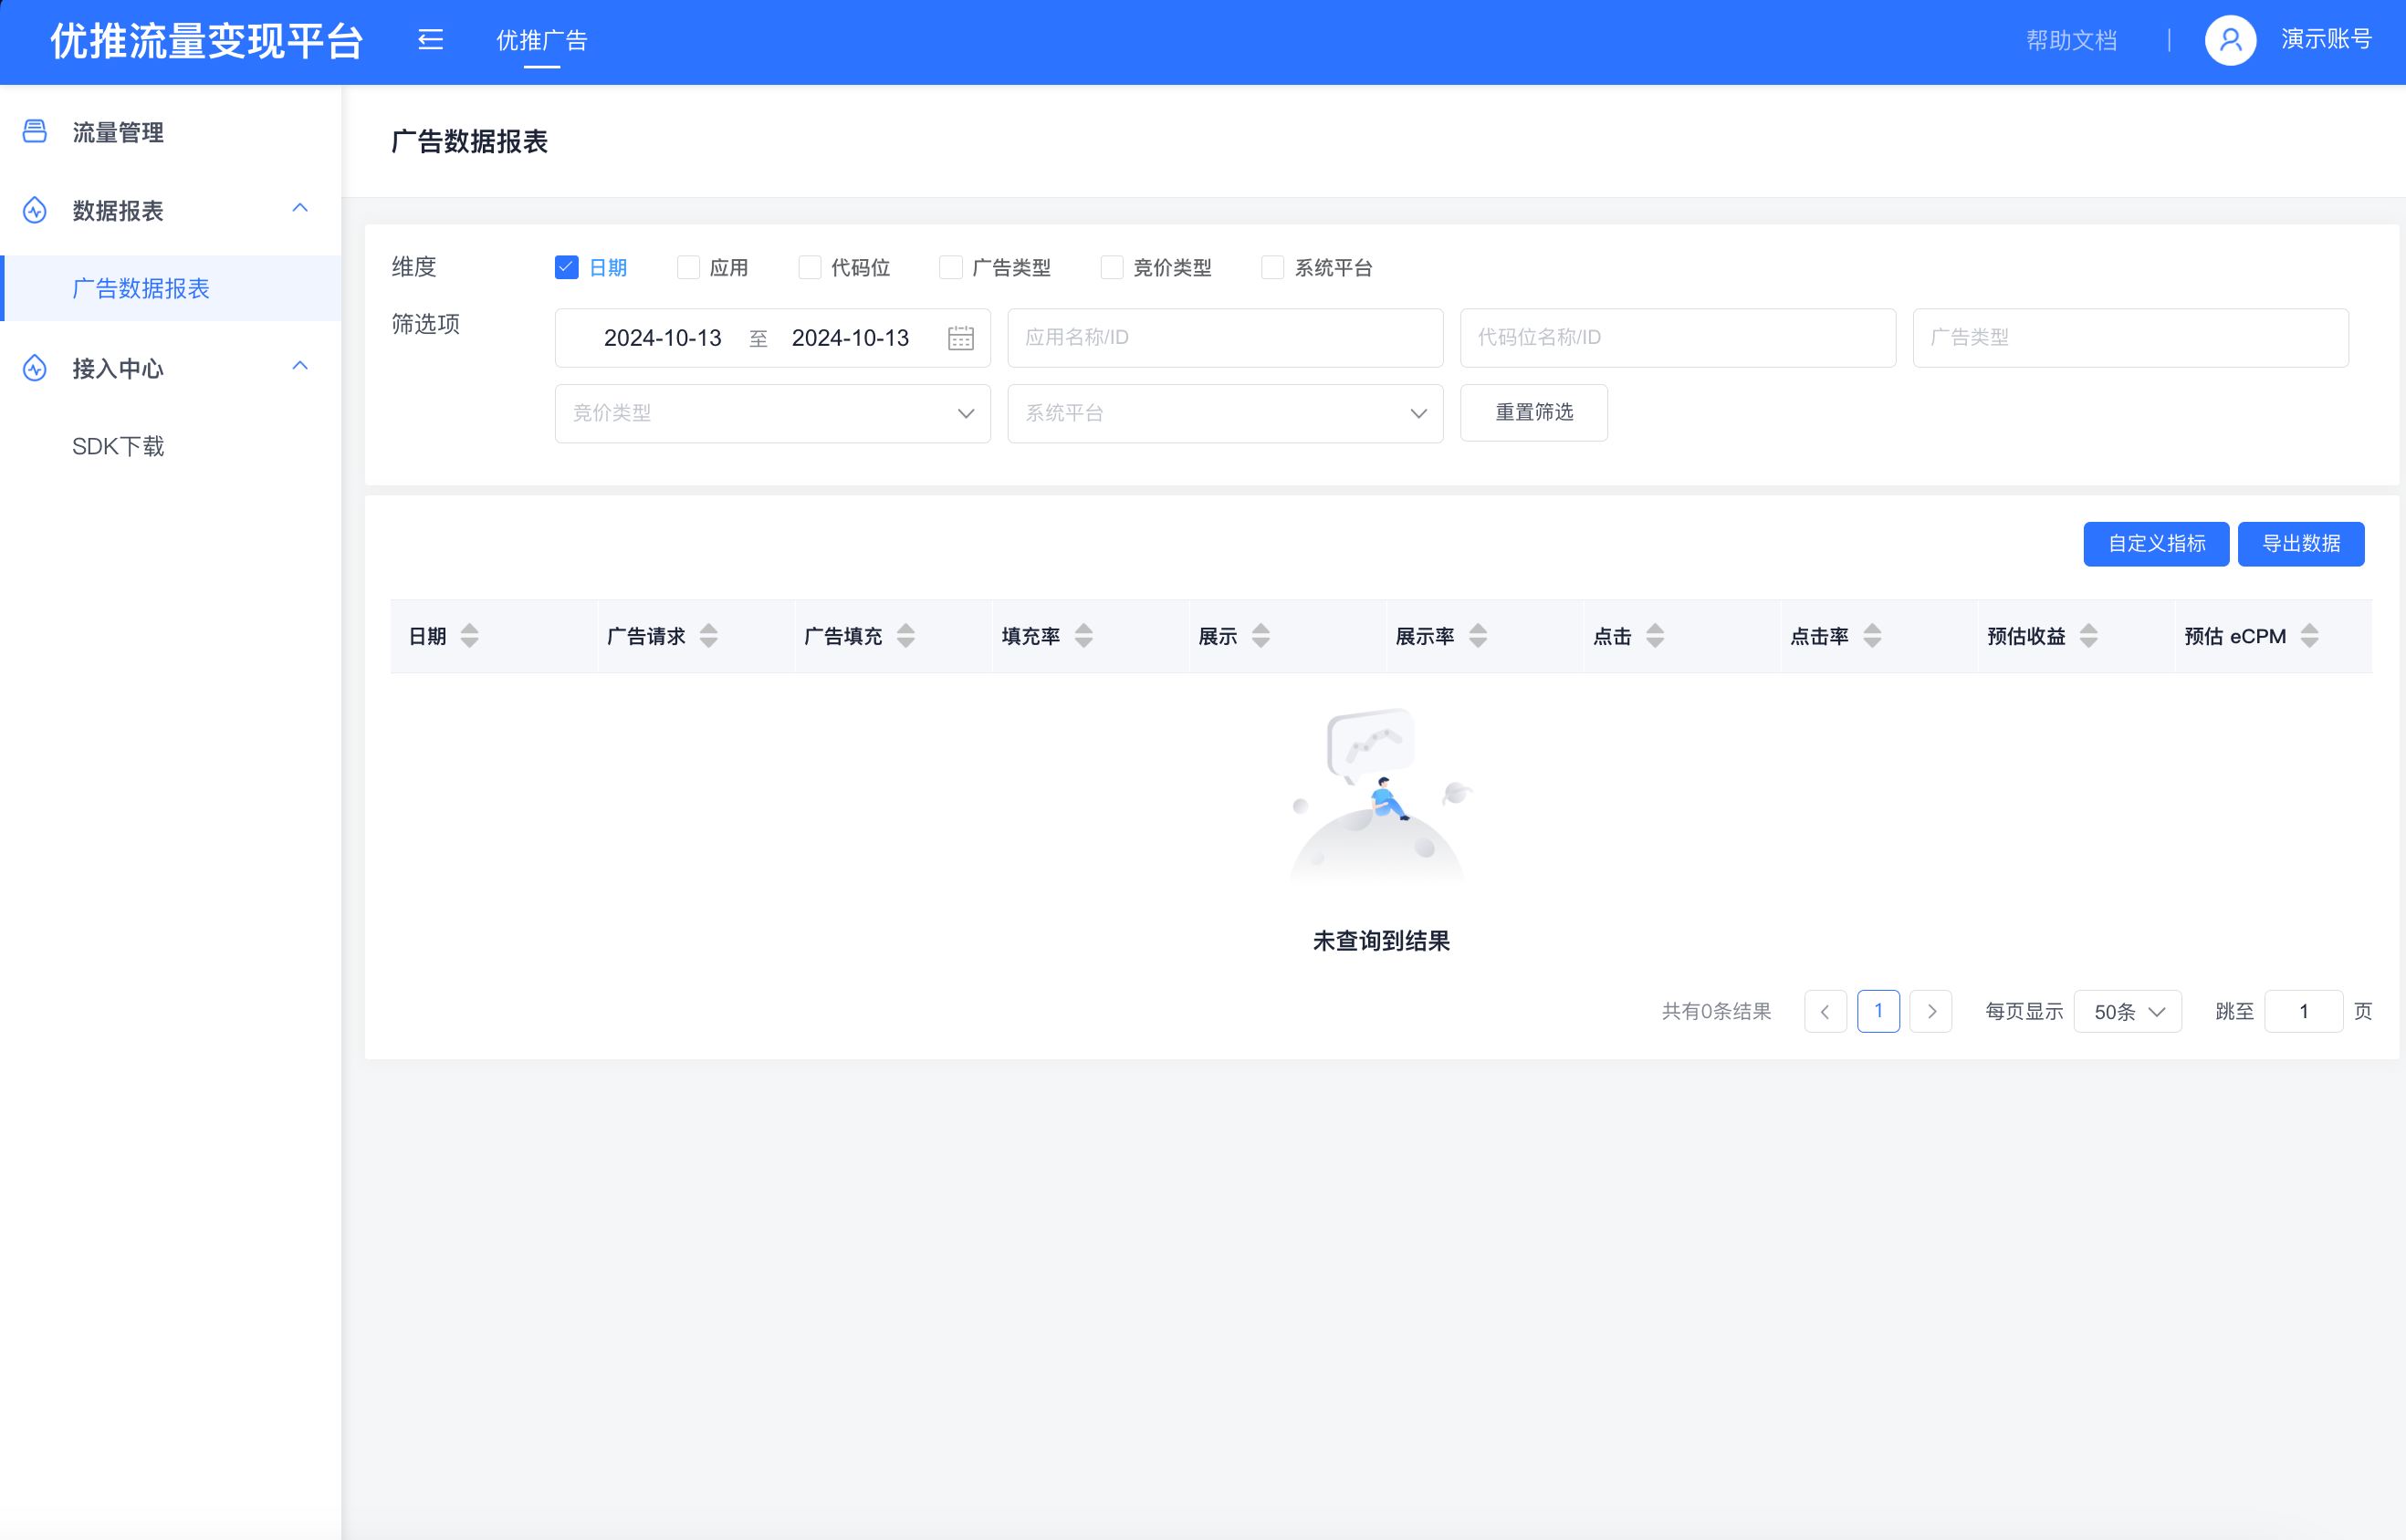Sort by 日期 column sort icon

pyautogui.click(x=469, y=635)
